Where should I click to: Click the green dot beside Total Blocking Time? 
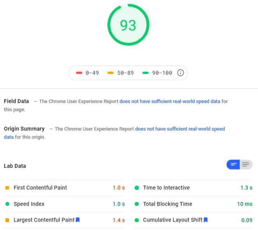click(137, 204)
